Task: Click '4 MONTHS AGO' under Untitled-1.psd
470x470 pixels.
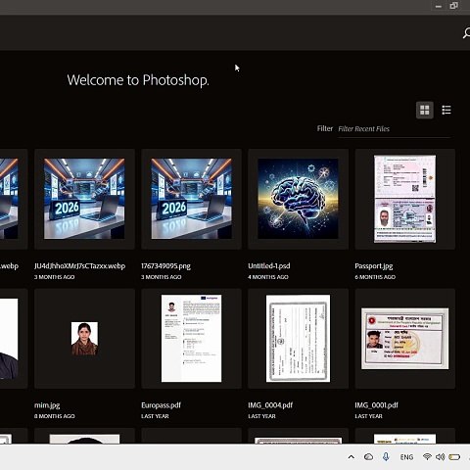Action: 268,277
